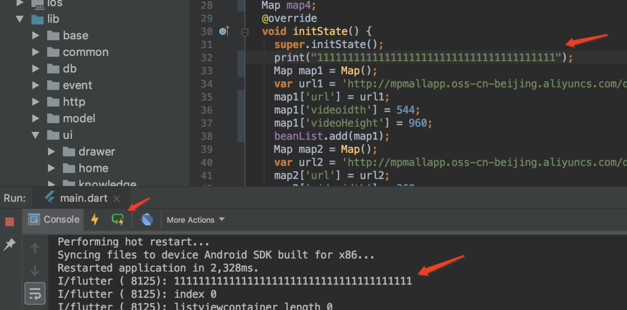Expand the model folder arrow
The height and width of the screenshot is (310, 627).
[x=35, y=118]
